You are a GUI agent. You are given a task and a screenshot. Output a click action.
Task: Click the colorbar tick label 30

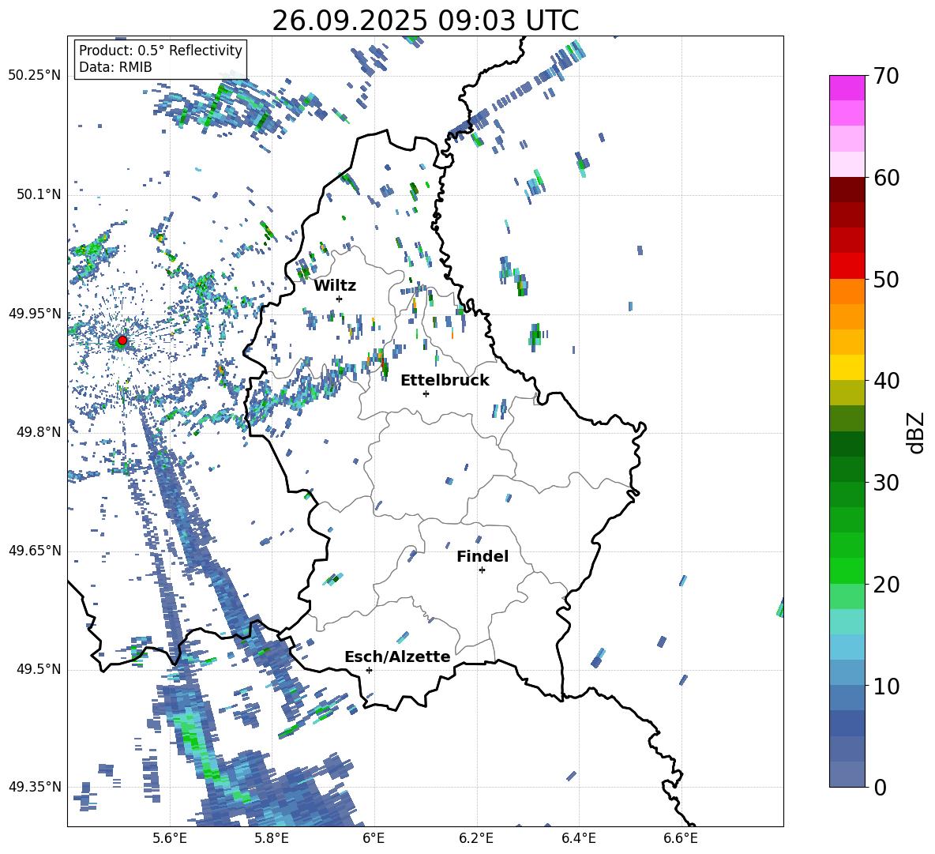click(886, 483)
